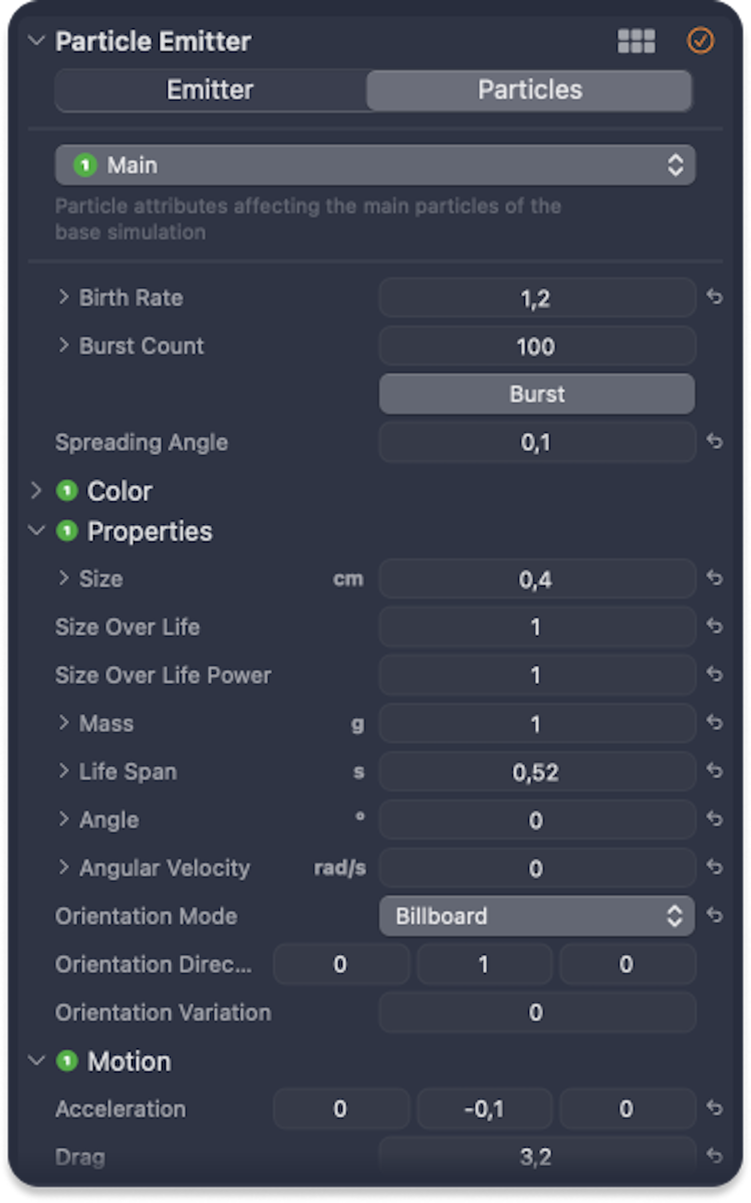Screen dimensions: 751x1203
Task: Click the green badge next to Color
Action: point(67,491)
